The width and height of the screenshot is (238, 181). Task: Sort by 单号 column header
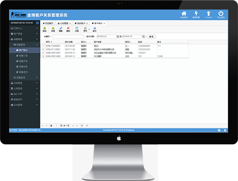pyautogui.click(x=55, y=42)
